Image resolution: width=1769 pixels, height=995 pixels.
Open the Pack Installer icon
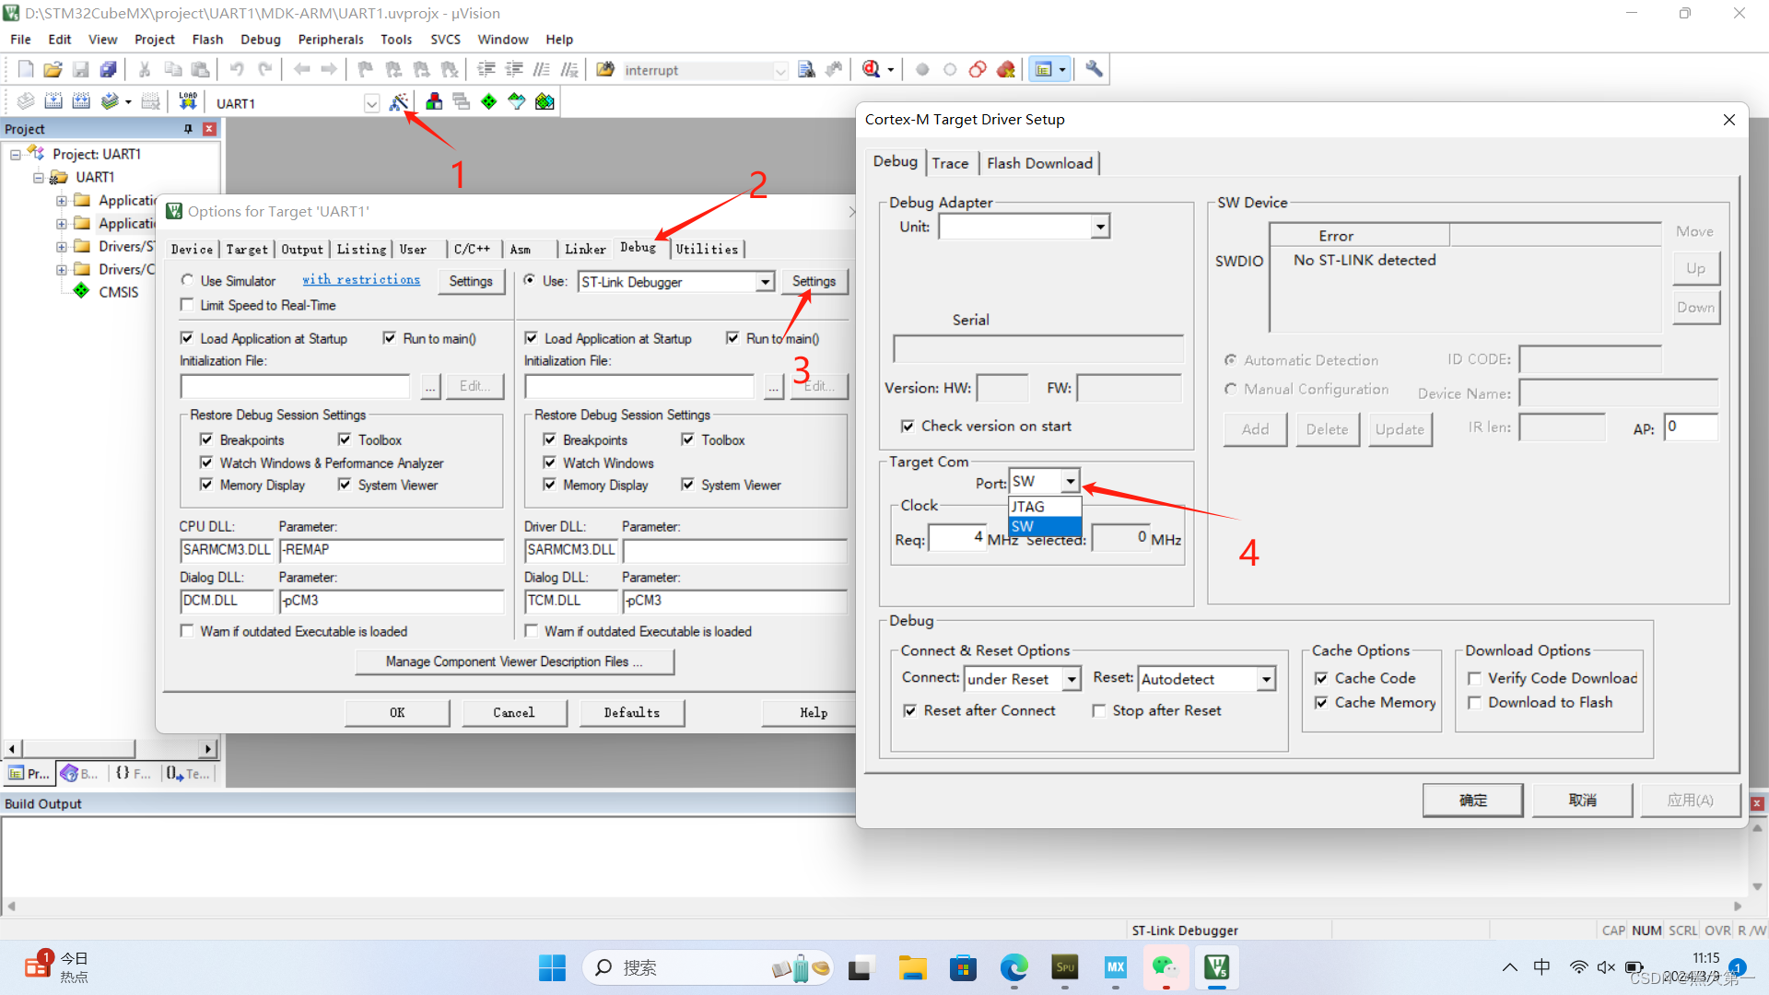coord(544,101)
